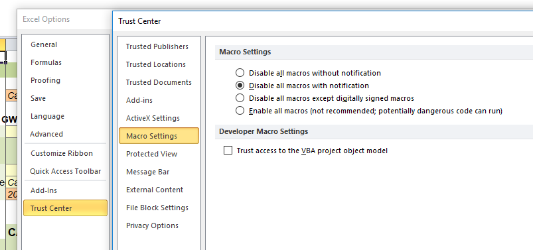
Task: Open Formulas in Excel Options
Action: [46, 62]
